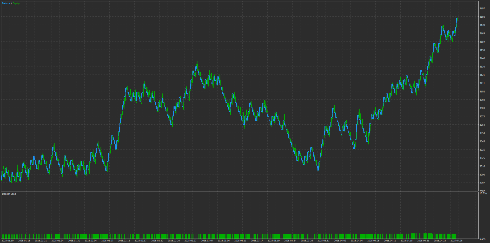Screen dimensions: 490x243
Task: Click the 2025.03.31 date marker
Action: 323,241
